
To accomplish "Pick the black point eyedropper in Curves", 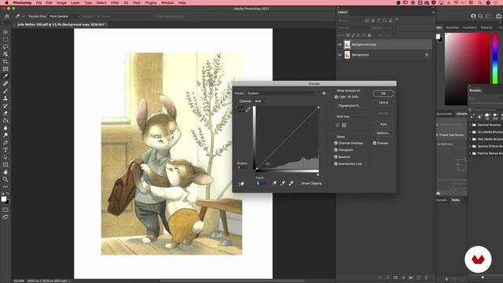I will pyautogui.click(x=274, y=183).
